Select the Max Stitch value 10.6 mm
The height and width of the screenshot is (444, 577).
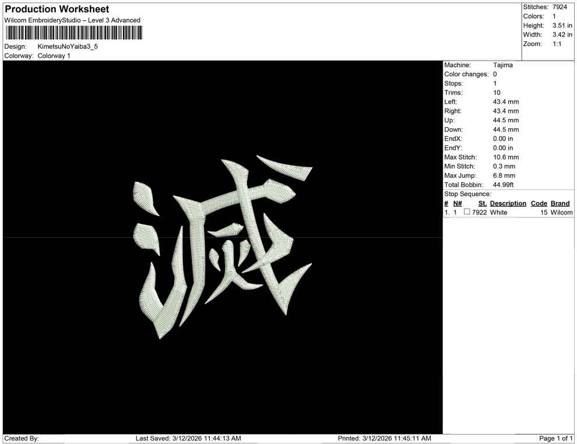pos(506,157)
